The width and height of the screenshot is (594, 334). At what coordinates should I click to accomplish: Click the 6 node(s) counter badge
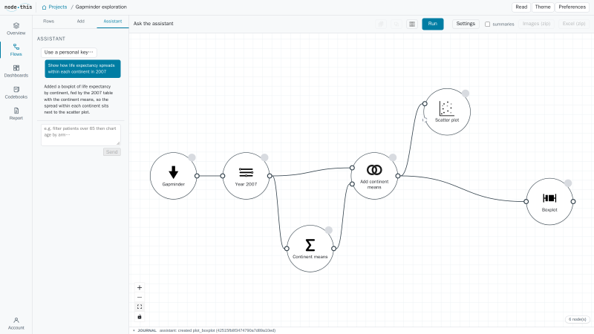pos(578,319)
